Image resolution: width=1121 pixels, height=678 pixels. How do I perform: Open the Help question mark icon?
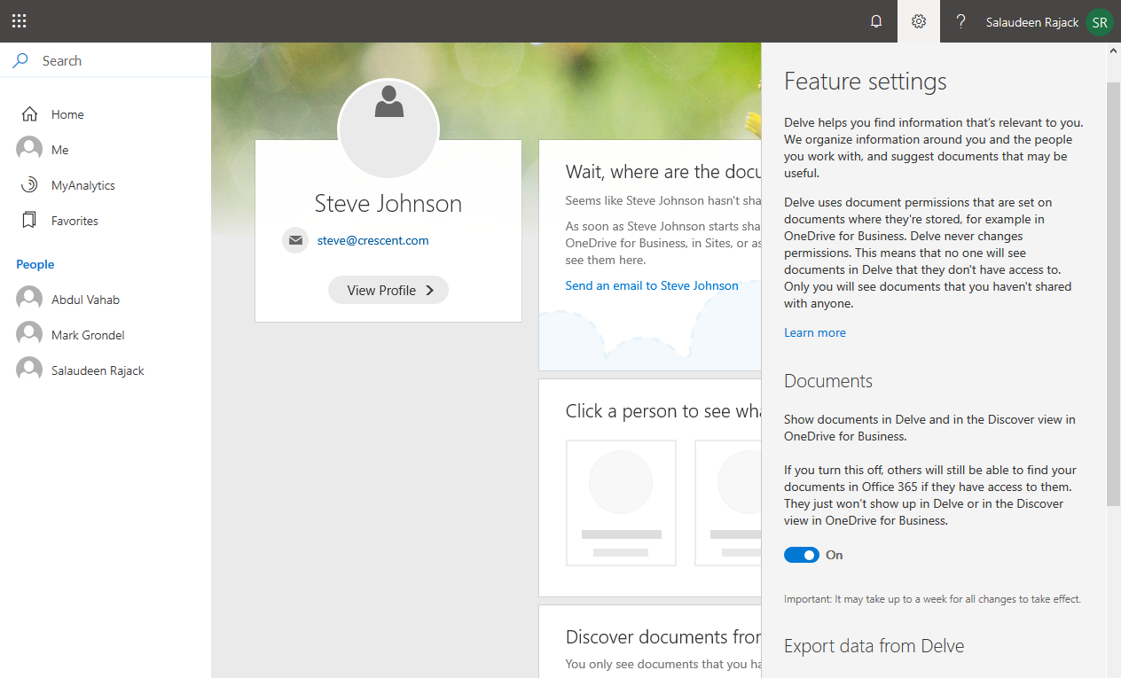(960, 21)
